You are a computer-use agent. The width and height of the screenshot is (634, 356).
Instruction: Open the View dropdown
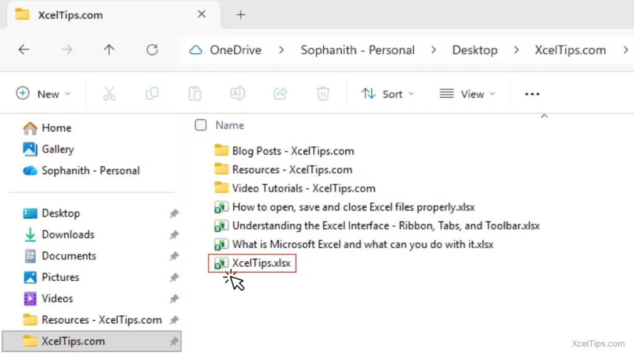(x=467, y=93)
